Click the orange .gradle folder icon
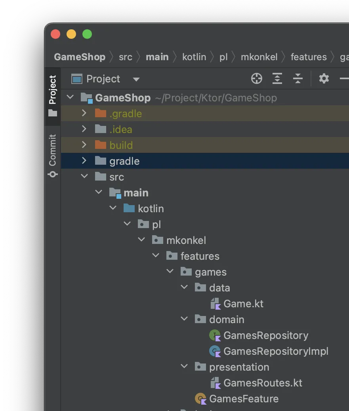Screen dimensions: 349x411 101,114
